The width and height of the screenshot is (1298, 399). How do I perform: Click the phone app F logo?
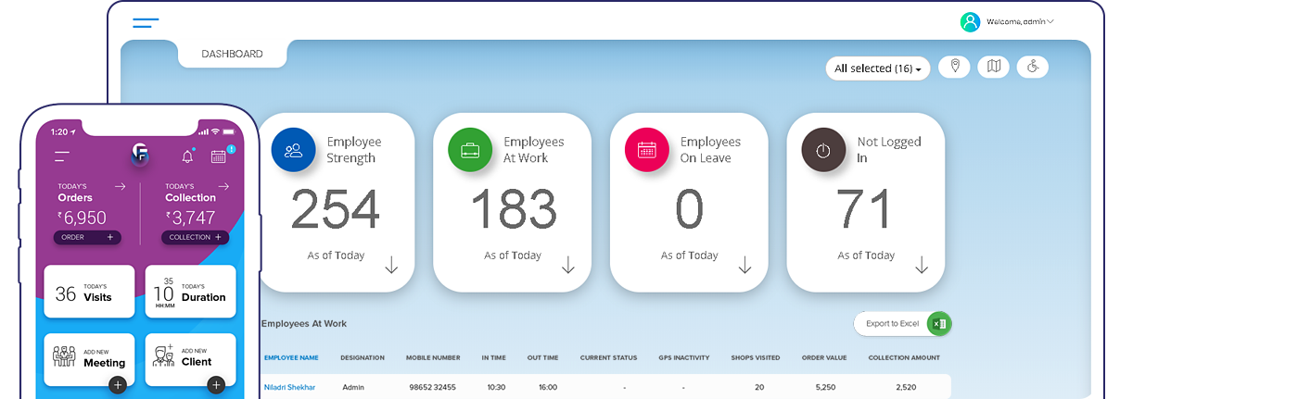click(140, 154)
